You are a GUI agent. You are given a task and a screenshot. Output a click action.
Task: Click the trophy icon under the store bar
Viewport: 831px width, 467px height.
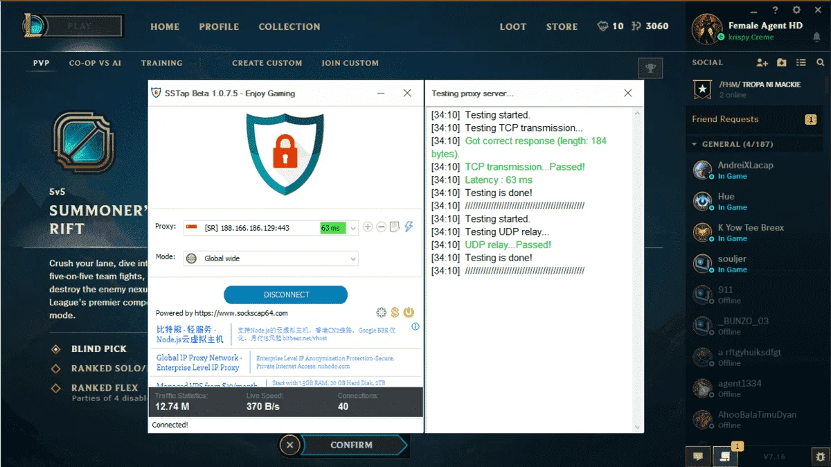pyautogui.click(x=650, y=68)
